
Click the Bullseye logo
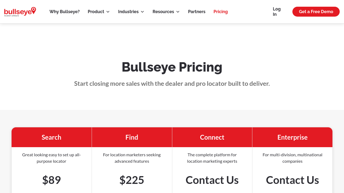point(20,12)
